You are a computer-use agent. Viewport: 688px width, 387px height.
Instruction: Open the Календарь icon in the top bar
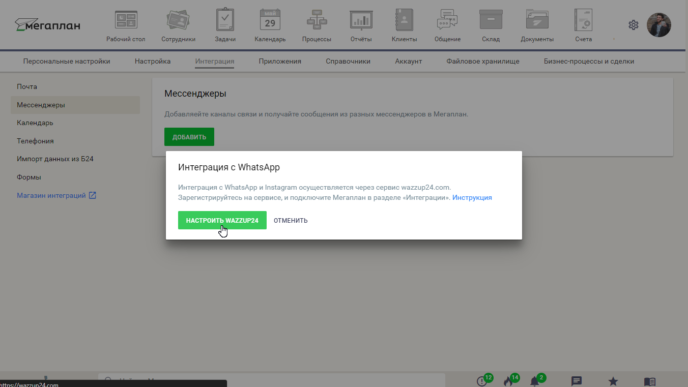tap(270, 20)
